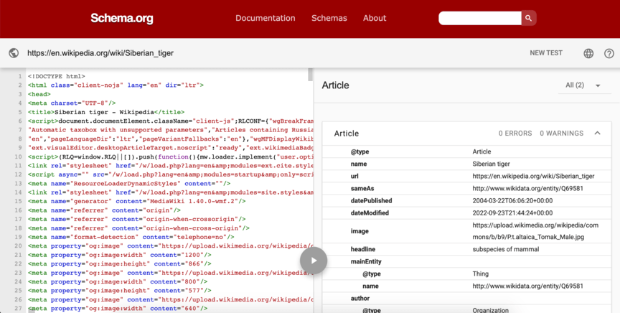Click the tested Wikipedia URL text
The width and height of the screenshot is (620, 313).
[x=100, y=53]
